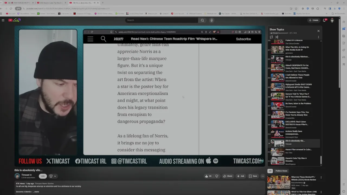Screen dimensions: 347x195
Task: Open 'If a Feminist Says This' playlist item
Action: (x=294, y=115)
